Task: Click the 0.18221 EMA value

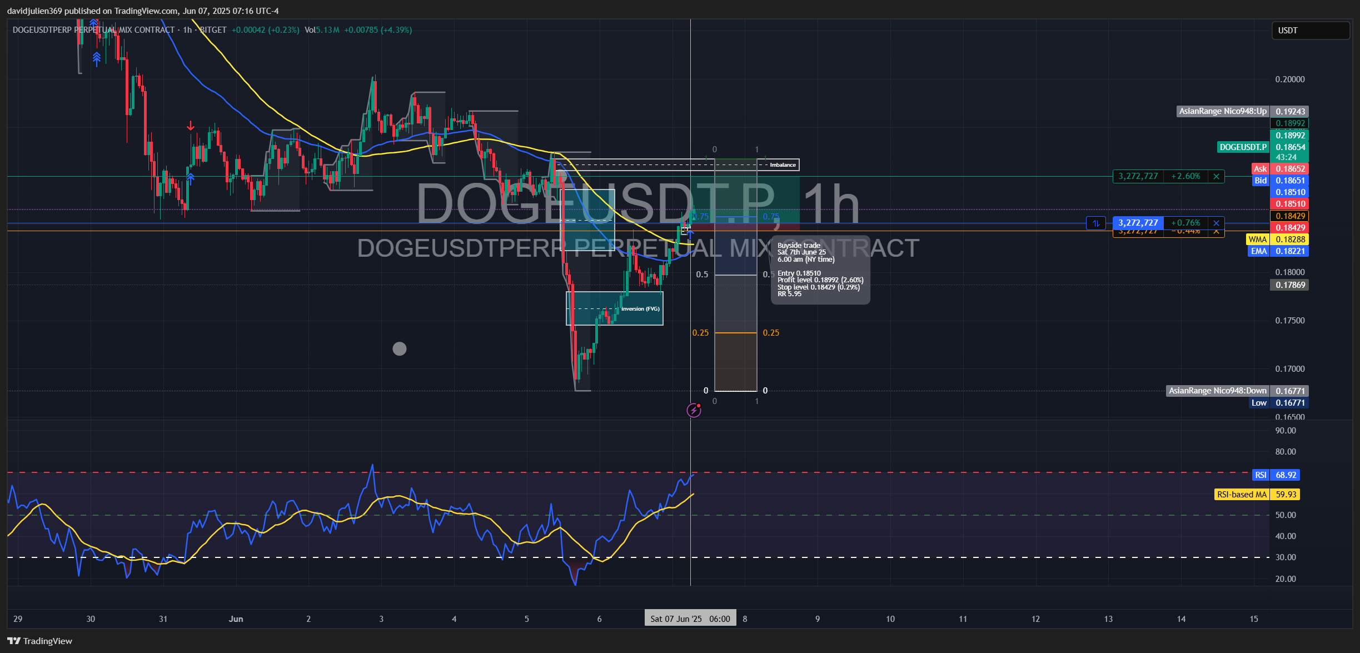Action: point(1289,251)
